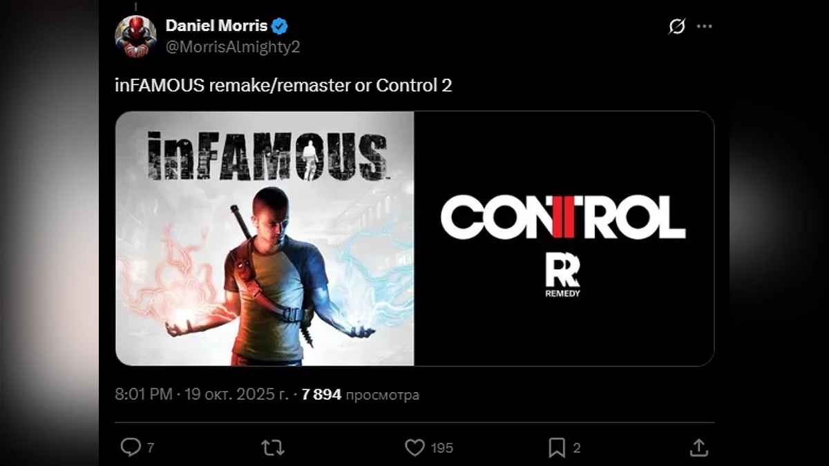
Task: Open Daniel Morris profile avatar
Action: click(x=135, y=36)
